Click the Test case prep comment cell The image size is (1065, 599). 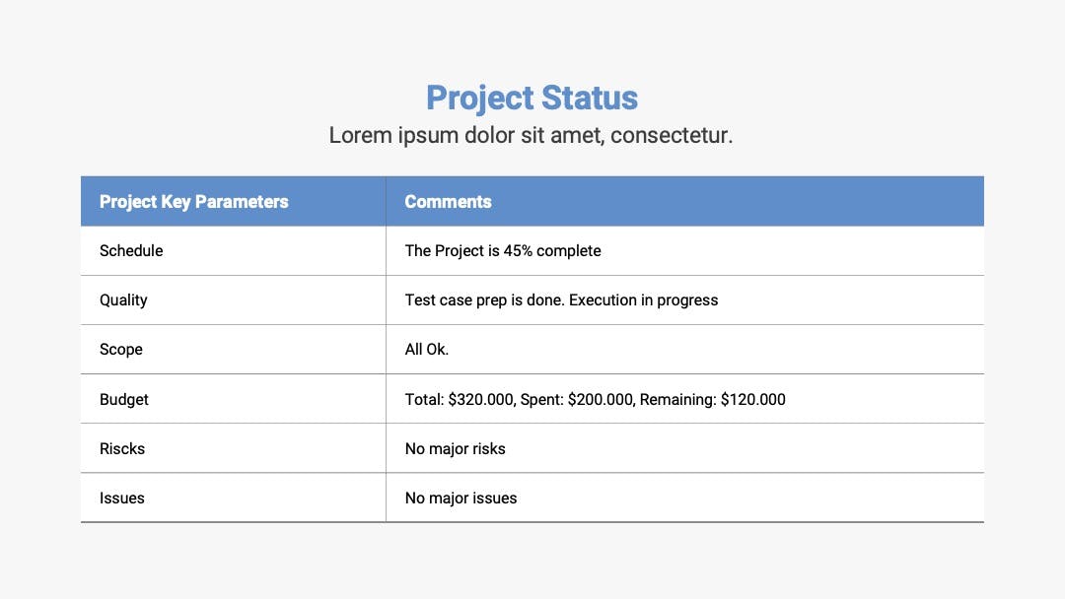[684, 300]
